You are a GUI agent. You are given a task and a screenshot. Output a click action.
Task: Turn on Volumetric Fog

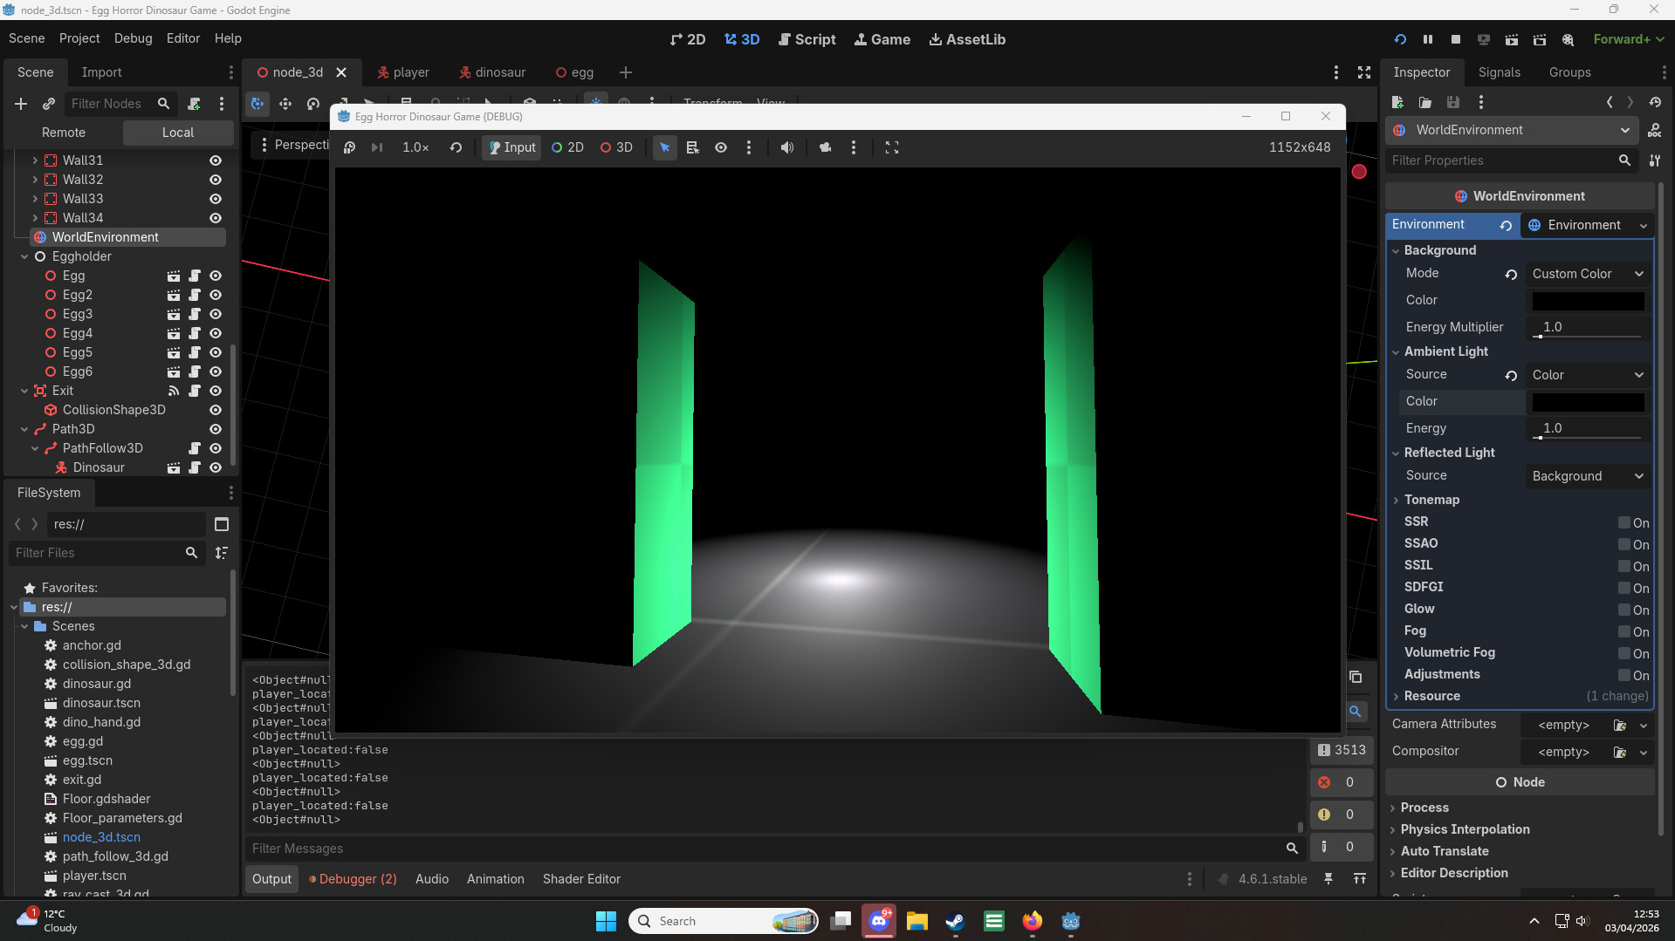coord(1624,653)
